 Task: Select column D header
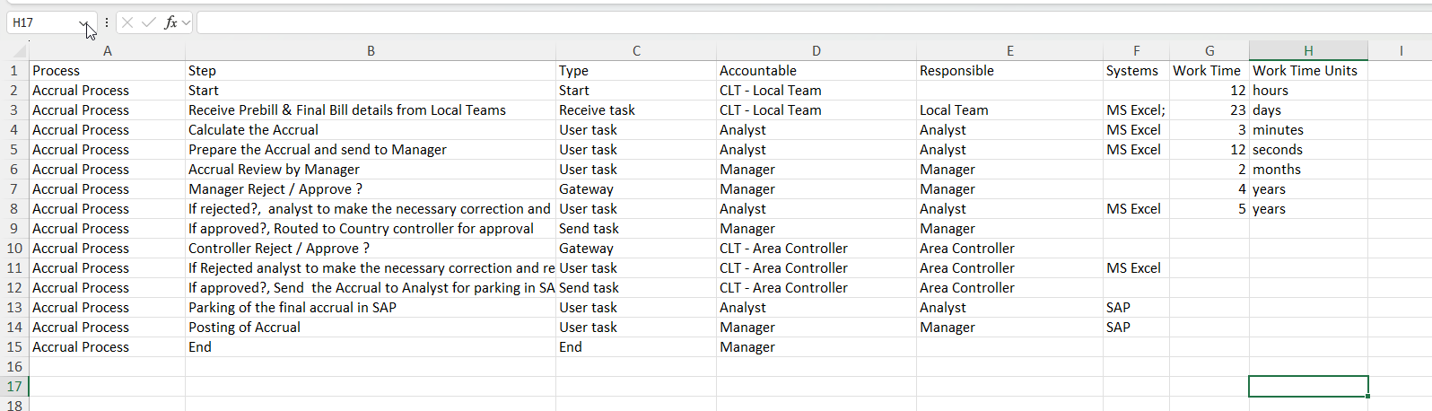[x=816, y=51]
